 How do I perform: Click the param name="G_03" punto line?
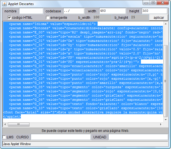click(86, 79)
